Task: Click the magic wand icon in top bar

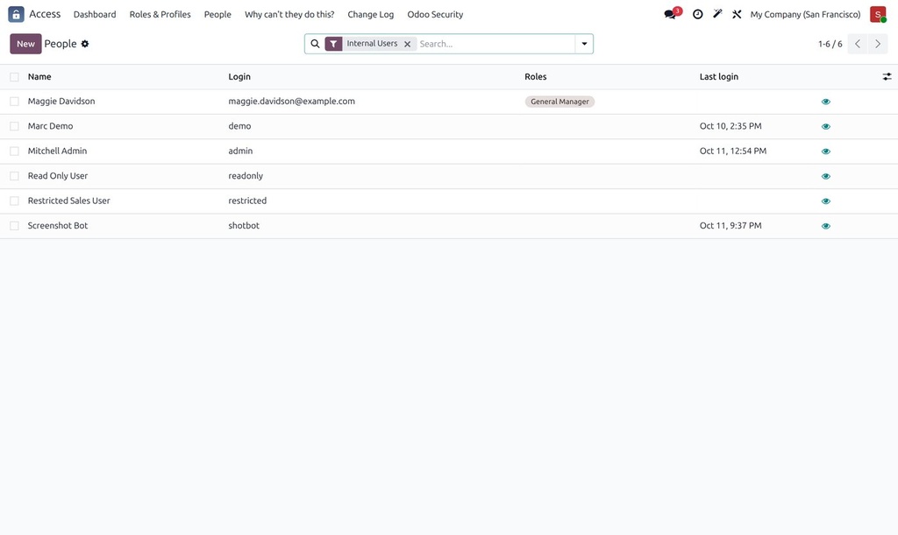Action: point(717,14)
